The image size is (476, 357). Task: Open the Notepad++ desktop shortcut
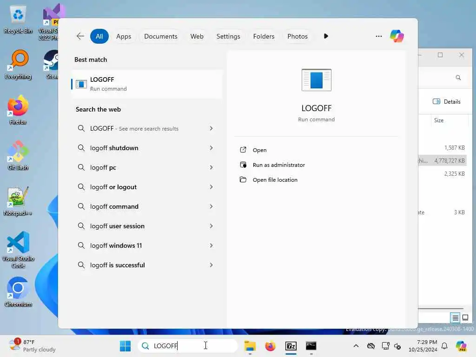coord(18,201)
